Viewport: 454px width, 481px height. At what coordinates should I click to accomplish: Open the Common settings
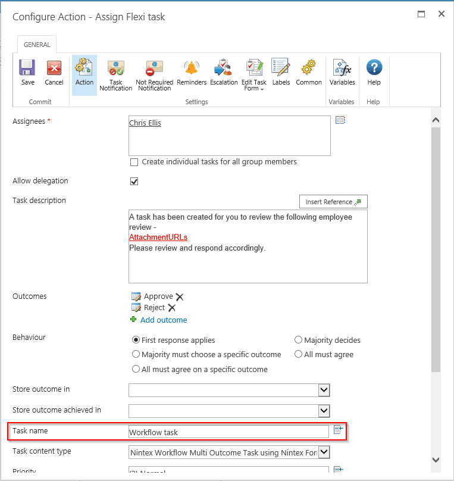[x=309, y=73]
